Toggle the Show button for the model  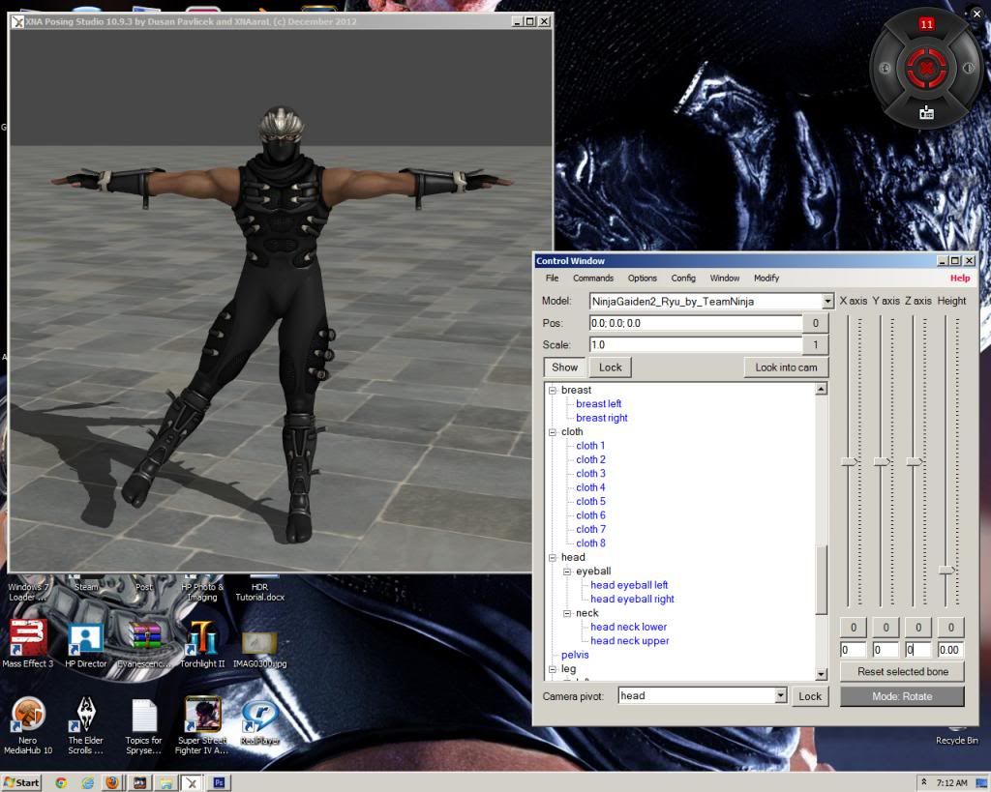[564, 367]
